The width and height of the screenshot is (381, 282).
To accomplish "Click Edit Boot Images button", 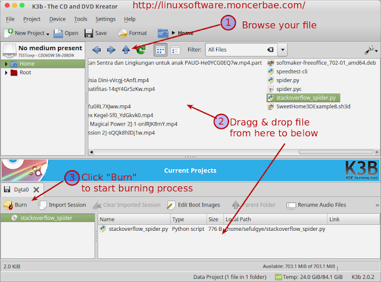I will pyautogui.click(x=193, y=205).
